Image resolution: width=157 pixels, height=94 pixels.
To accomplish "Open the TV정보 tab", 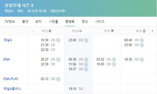I will (10, 22).
